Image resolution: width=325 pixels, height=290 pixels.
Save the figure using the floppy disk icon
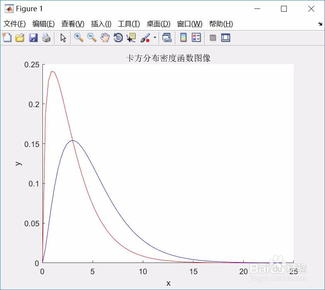pyautogui.click(x=33, y=38)
